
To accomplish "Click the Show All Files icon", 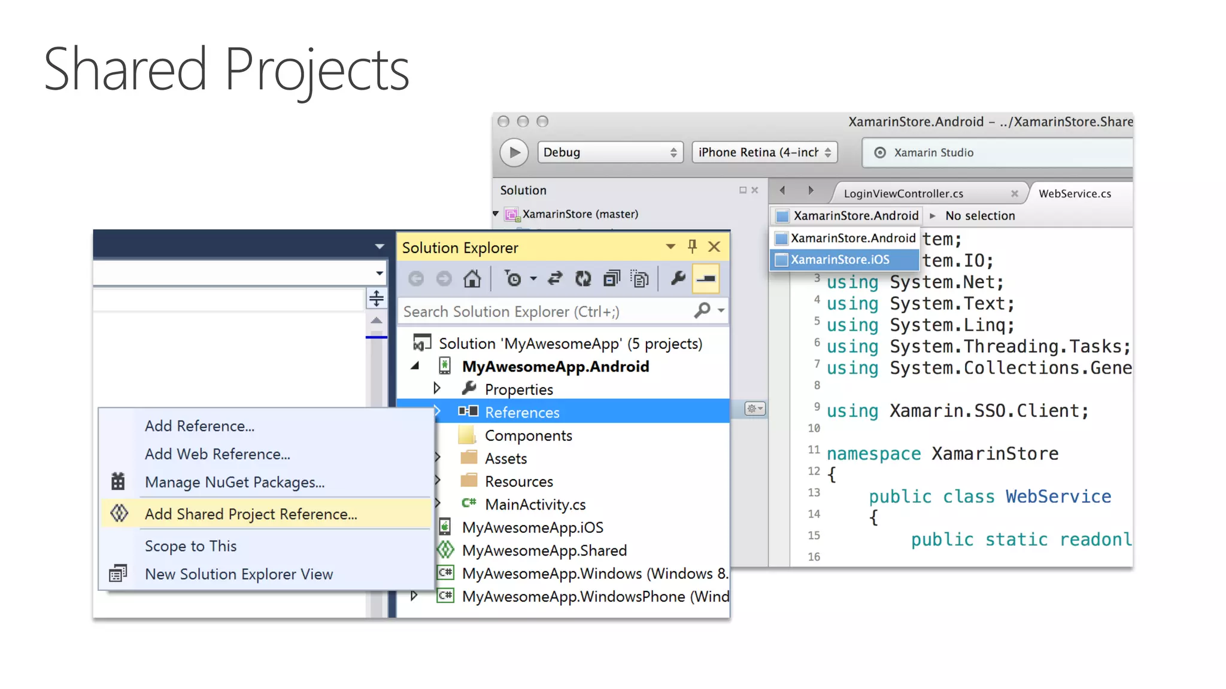I will (640, 279).
